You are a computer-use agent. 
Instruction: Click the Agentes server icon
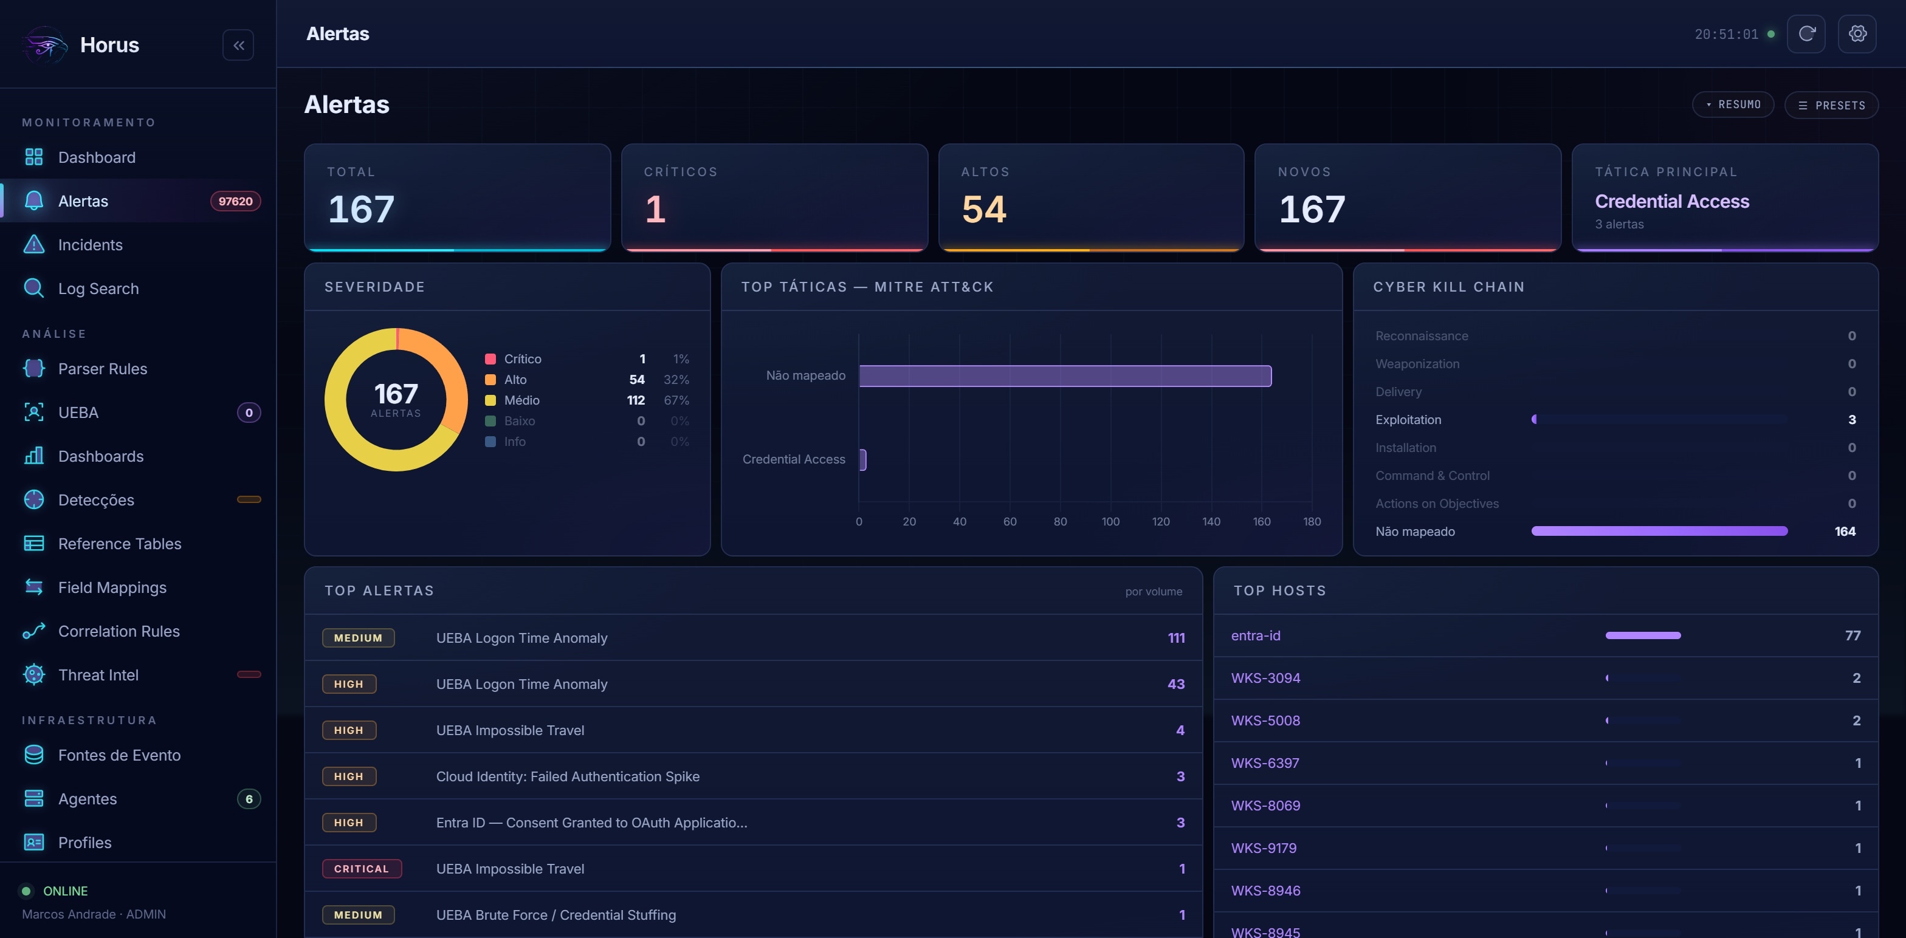tap(34, 798)
